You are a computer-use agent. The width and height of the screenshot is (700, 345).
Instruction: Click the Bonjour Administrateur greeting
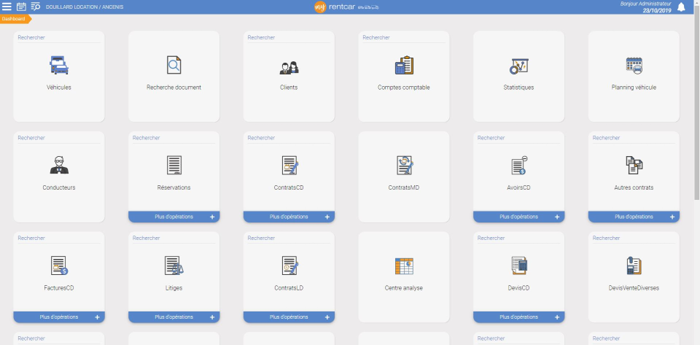click(645, 4)
